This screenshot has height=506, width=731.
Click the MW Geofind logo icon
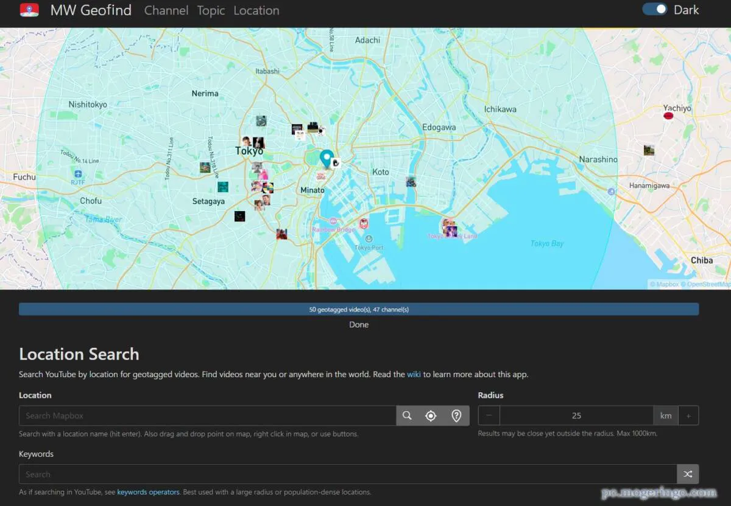pyautogui.click(x=29, y=10)
